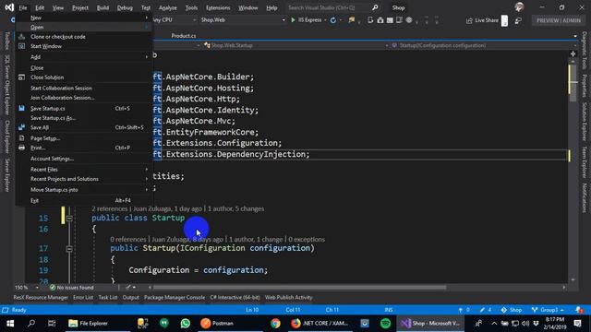This screenshot has height=332, width=591.
Task: Click the notifications icon in status bar
Action: (x=579, y=310)
